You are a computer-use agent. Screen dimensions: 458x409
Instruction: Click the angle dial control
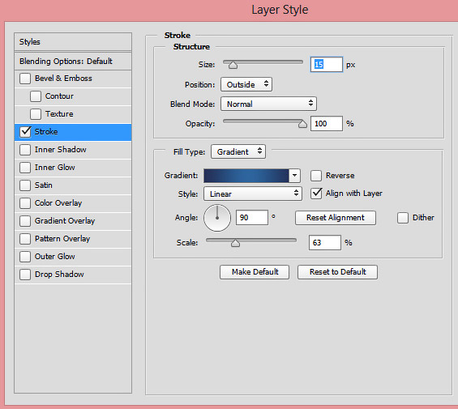[217, 218]
